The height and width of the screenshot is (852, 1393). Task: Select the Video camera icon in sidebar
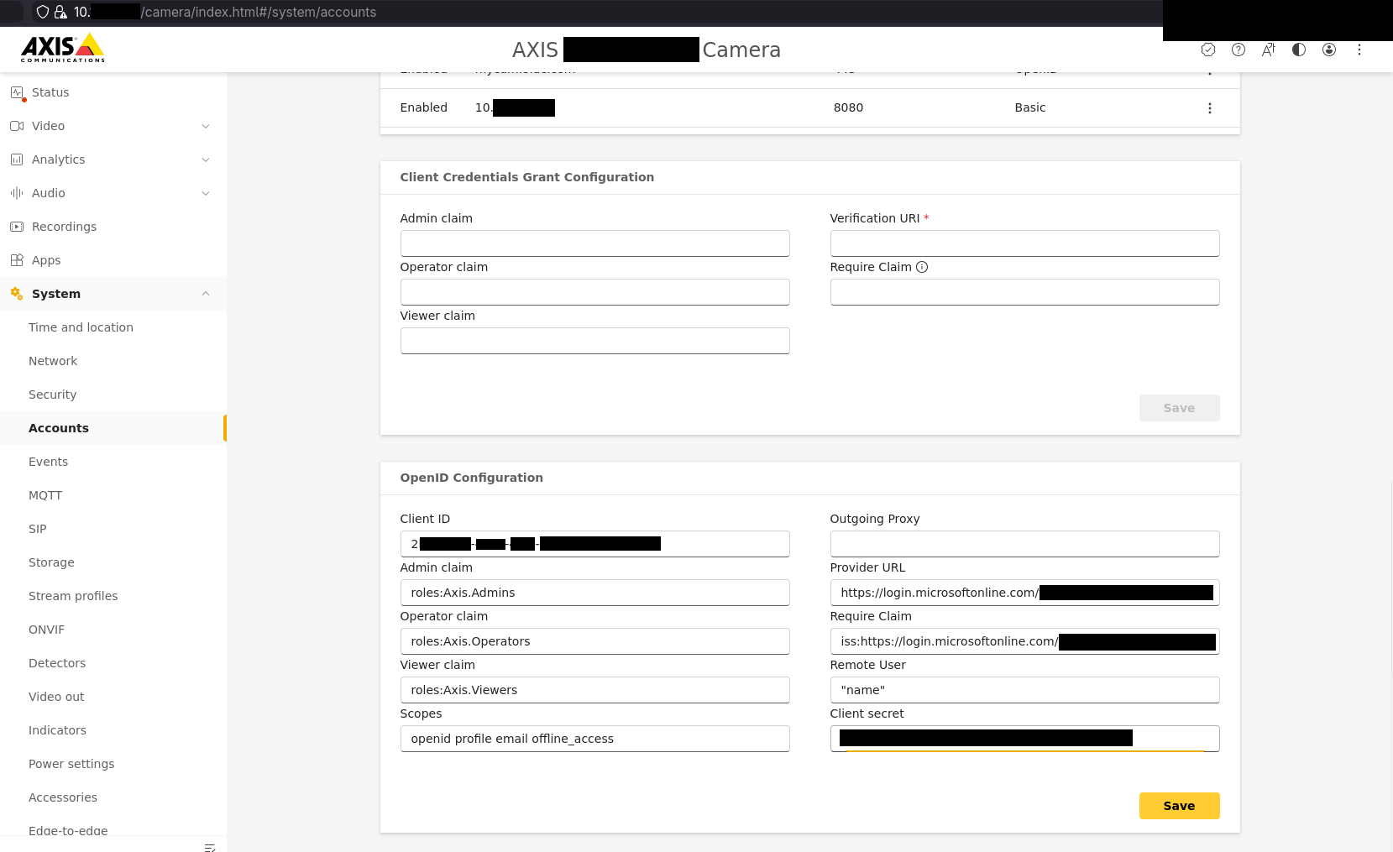coord(18,126)
